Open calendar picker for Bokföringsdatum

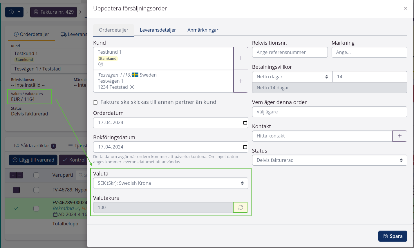tap(245, 147)
